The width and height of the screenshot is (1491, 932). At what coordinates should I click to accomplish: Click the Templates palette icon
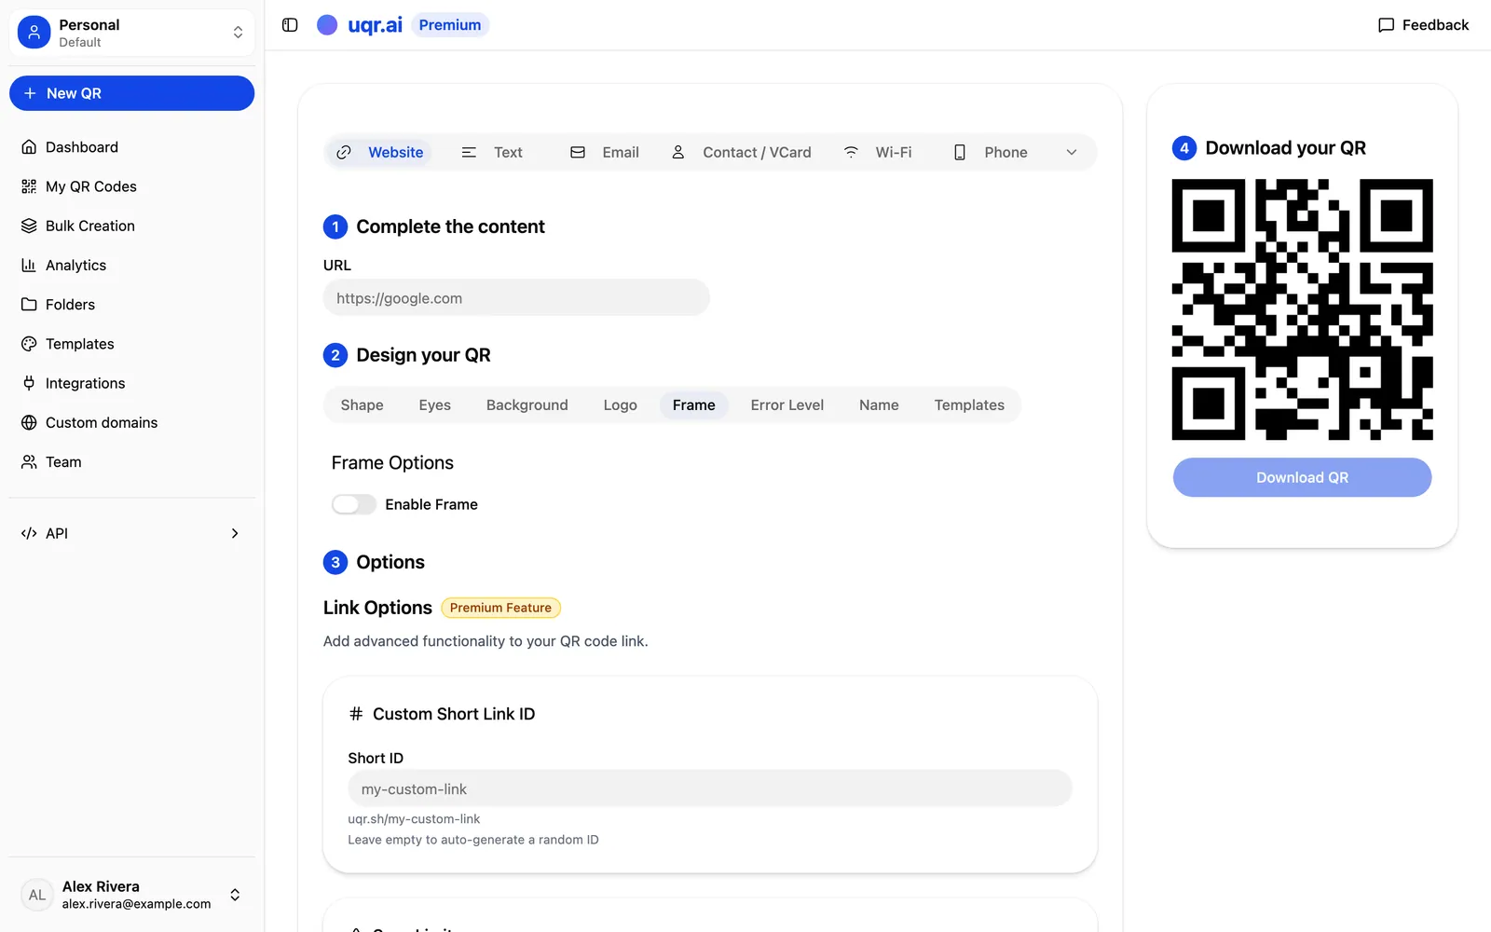[x=29, y=344]
